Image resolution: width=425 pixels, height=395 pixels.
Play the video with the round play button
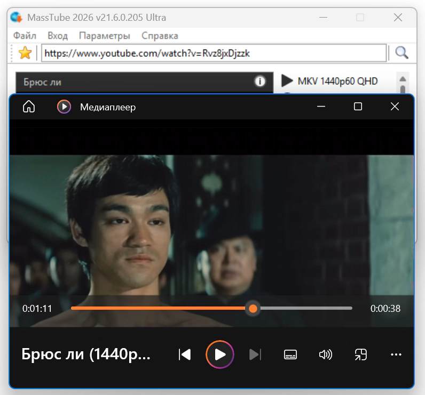[219, 354]
